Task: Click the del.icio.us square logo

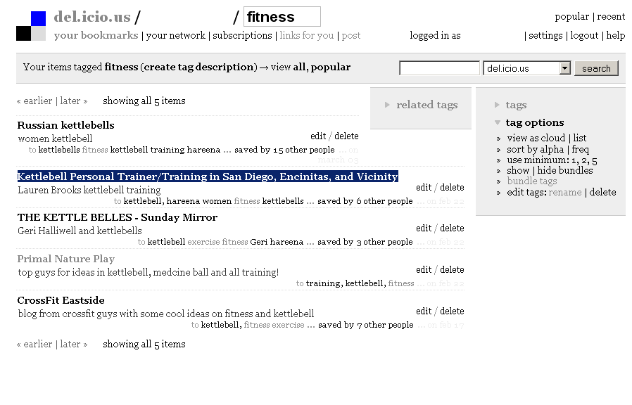Action: point(31,26)
